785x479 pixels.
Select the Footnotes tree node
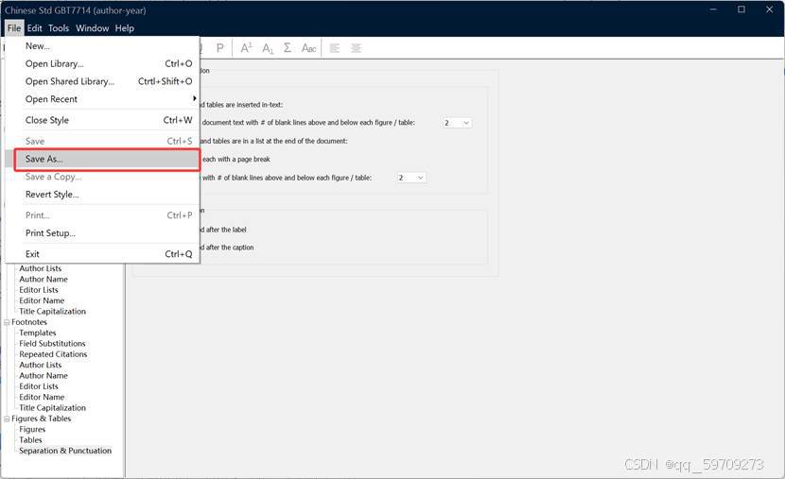click(29, 322)
